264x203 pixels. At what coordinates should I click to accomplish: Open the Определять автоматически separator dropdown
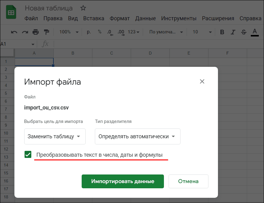tap(137, 136)
